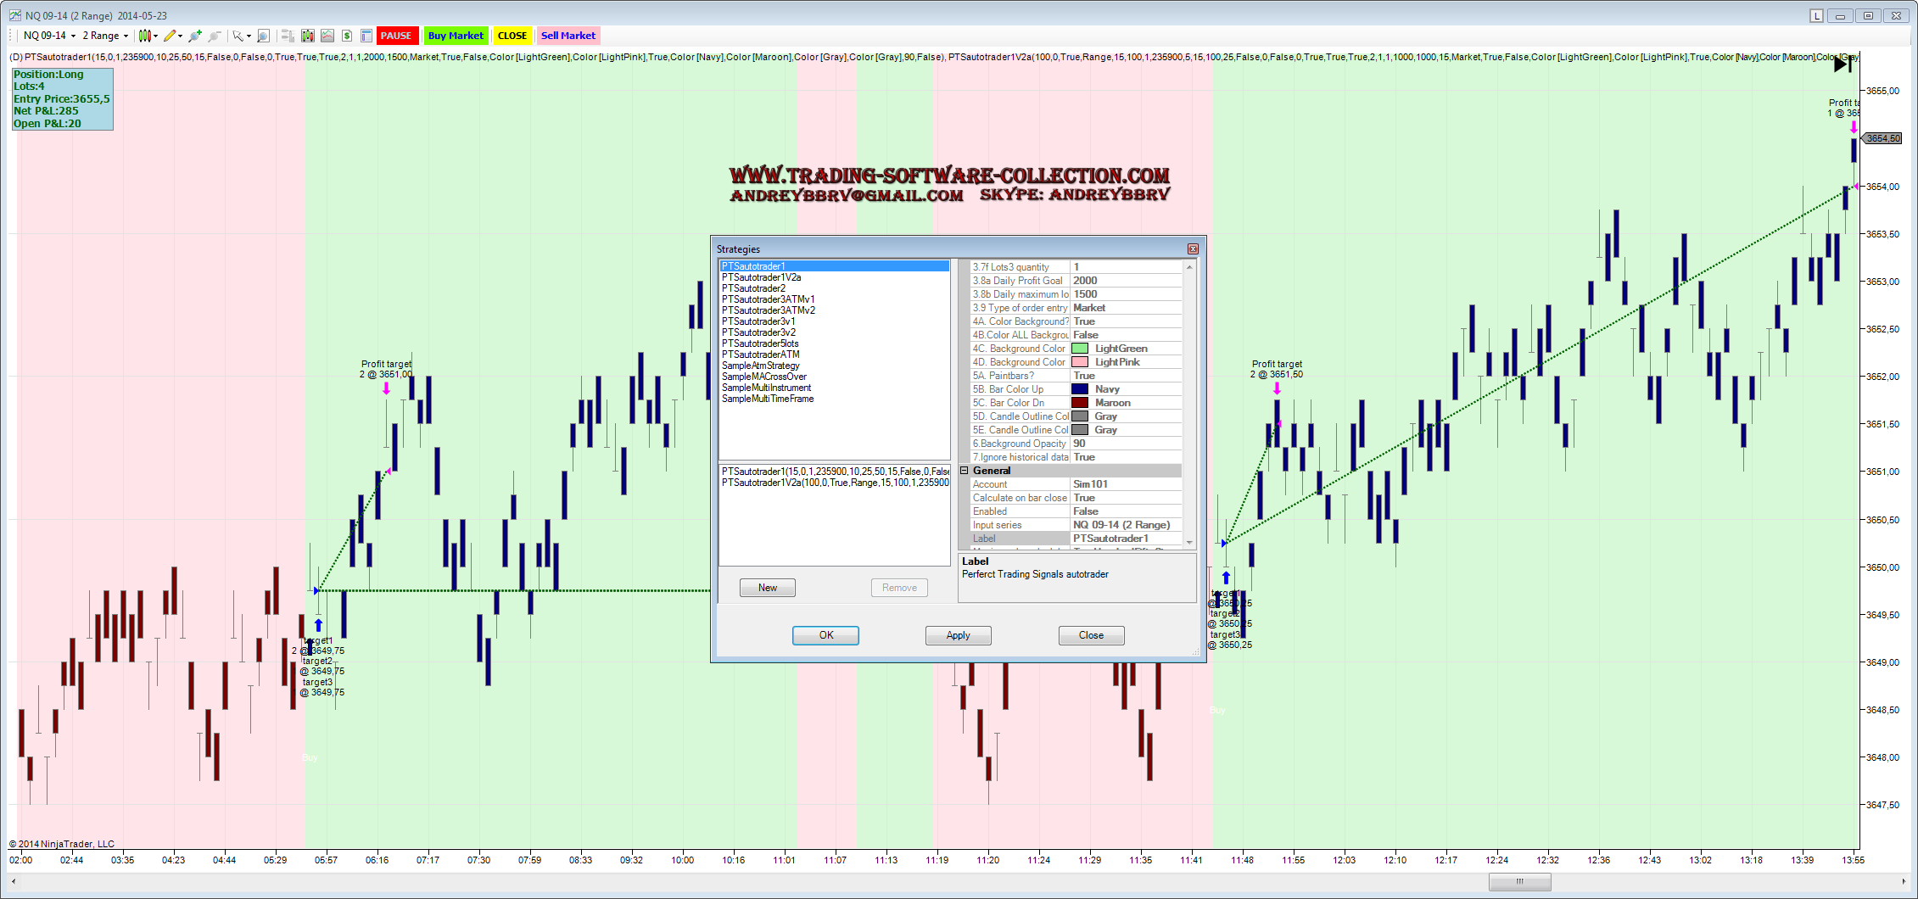Select the pencil drawing tools icon
Screen dimensions: 1918x899
(171, 36)
